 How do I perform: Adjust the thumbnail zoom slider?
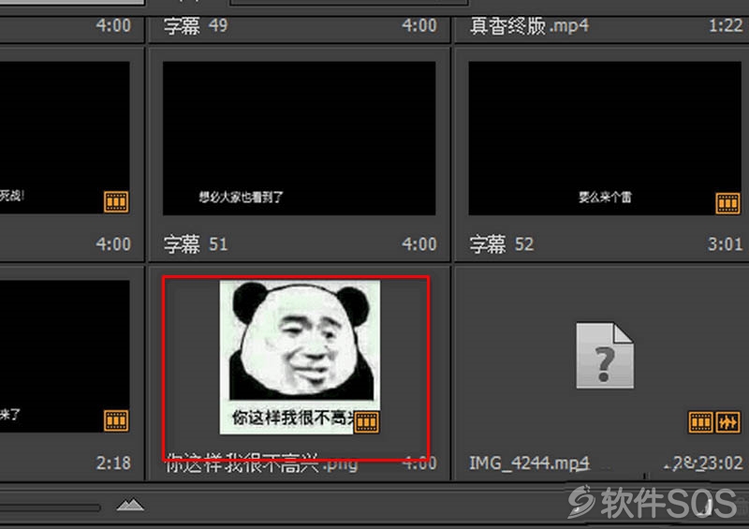click(x=51, y=507)
